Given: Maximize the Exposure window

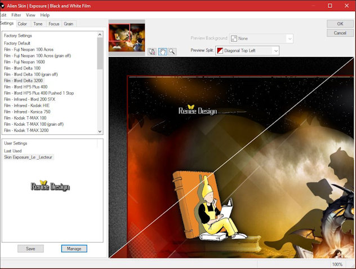Looking at the screenshot, I should (330, 6).
